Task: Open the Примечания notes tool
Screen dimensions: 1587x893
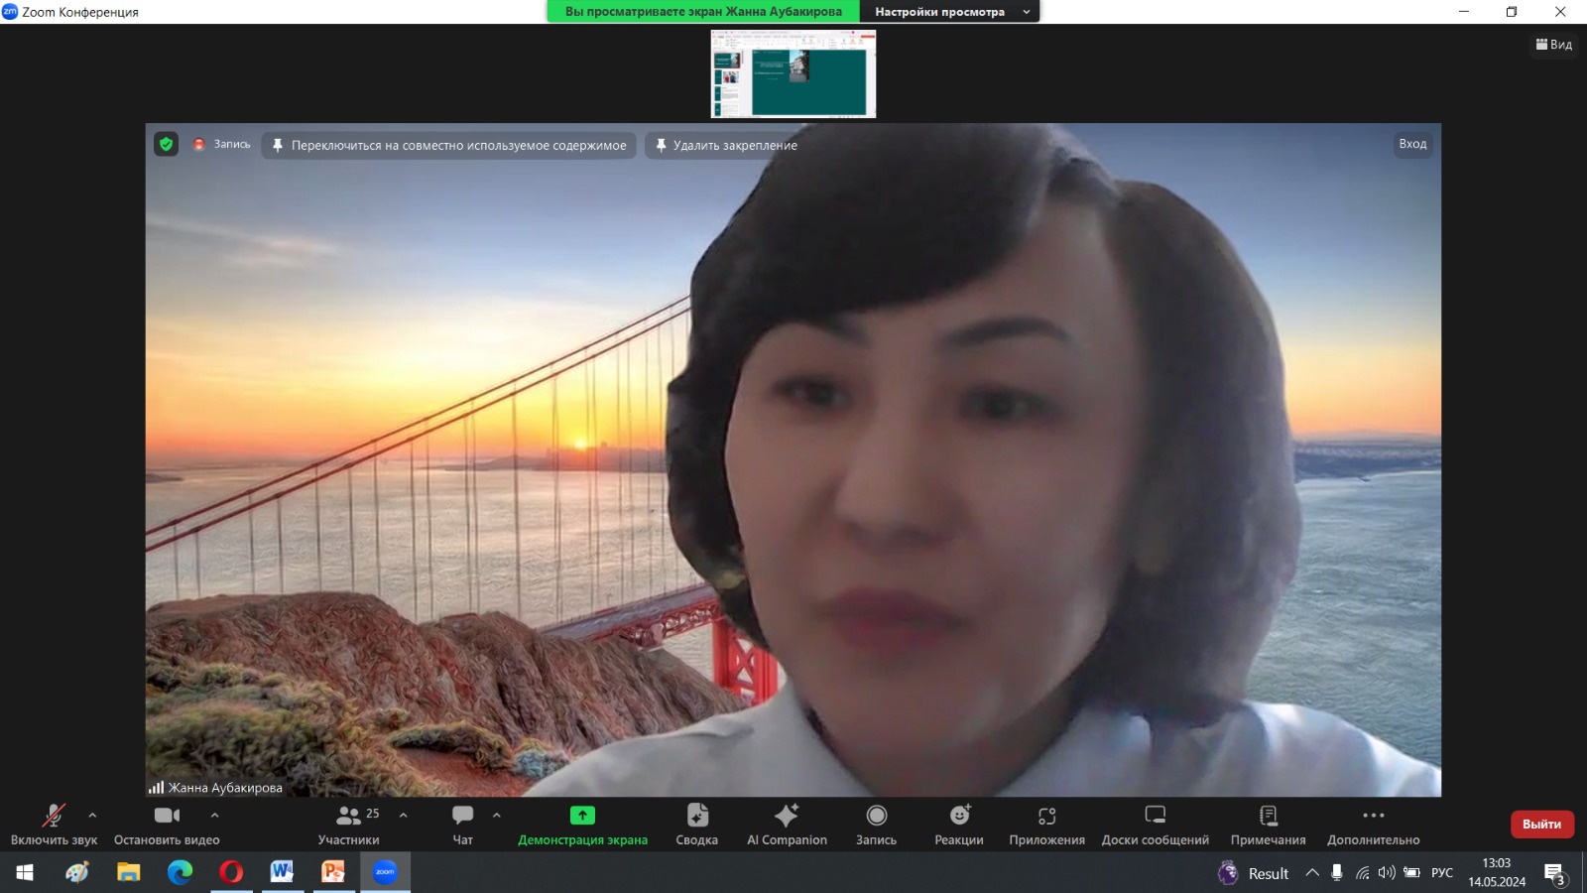Action: (x=1268, y=824)
